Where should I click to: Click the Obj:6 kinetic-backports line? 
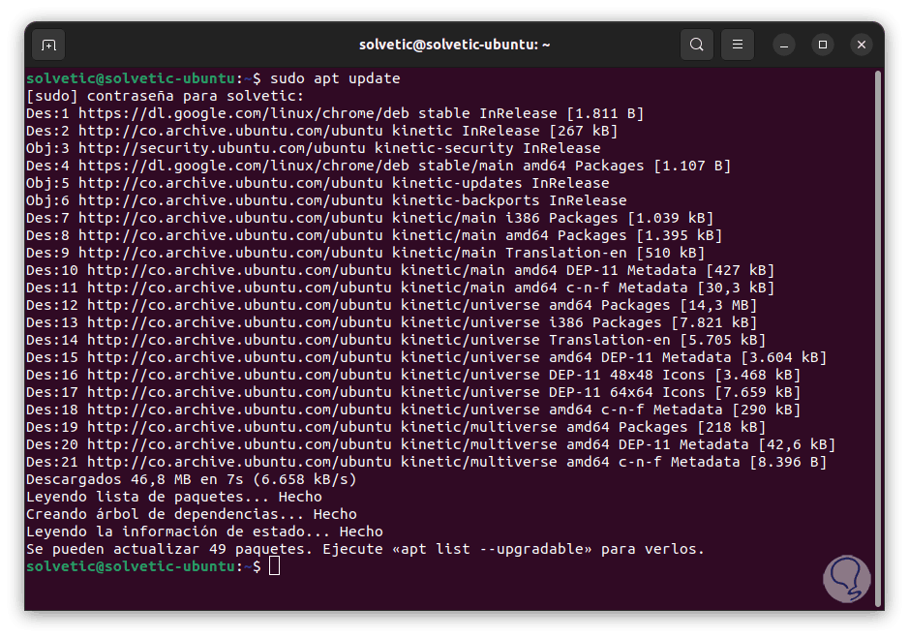coord(326,200)
